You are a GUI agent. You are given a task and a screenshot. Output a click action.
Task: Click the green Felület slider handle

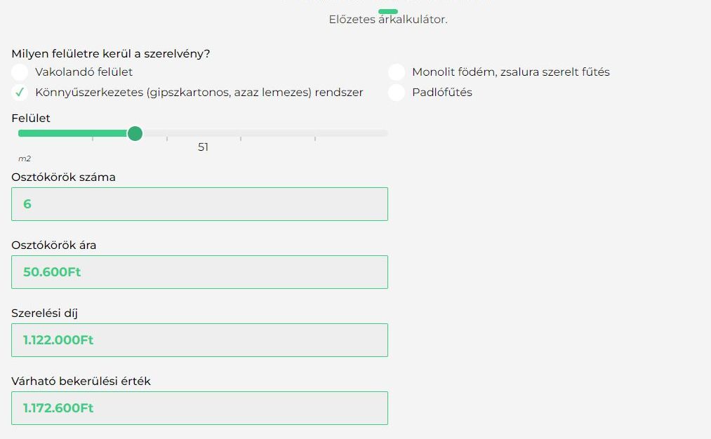135,133
